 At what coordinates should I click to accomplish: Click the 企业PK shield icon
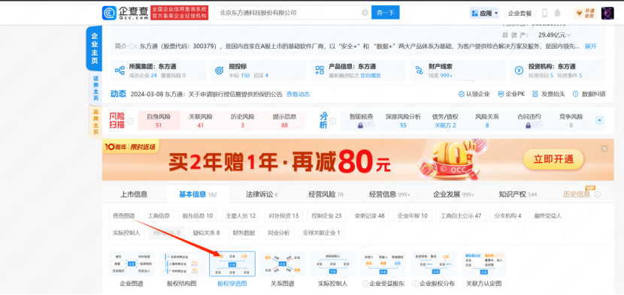(x=500, y=95)
